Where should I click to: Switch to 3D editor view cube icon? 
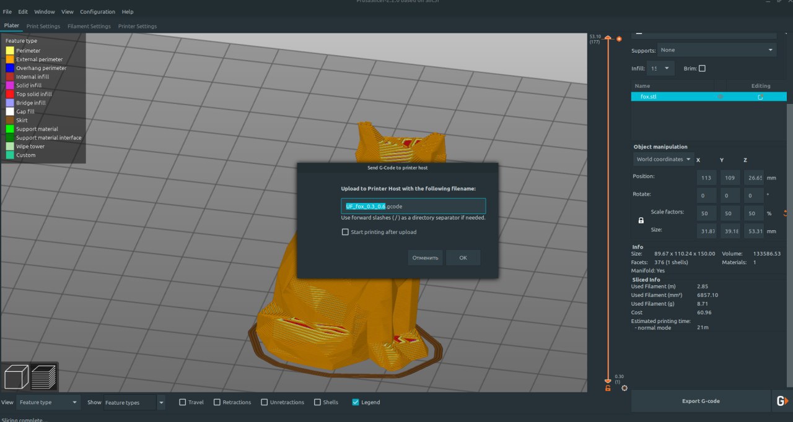tap(16, 377)
